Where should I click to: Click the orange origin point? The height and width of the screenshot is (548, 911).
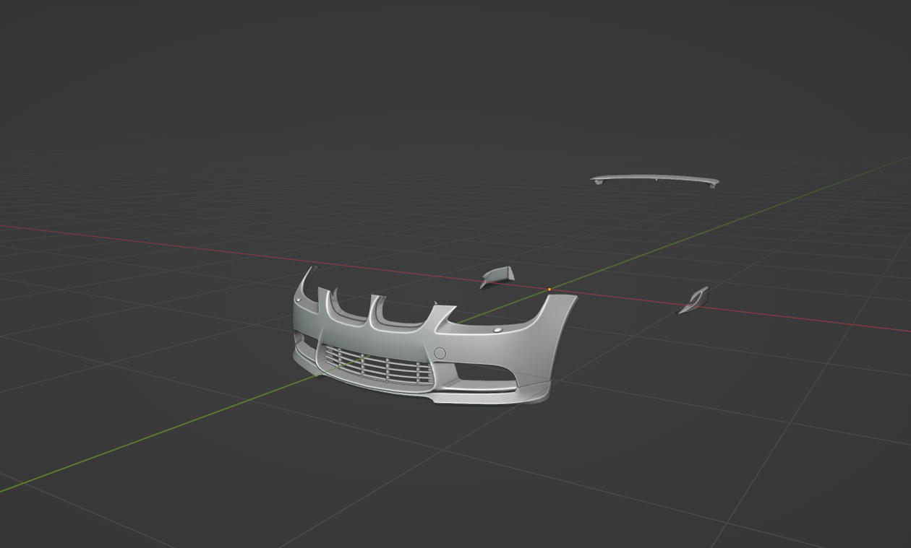(549, 290)
